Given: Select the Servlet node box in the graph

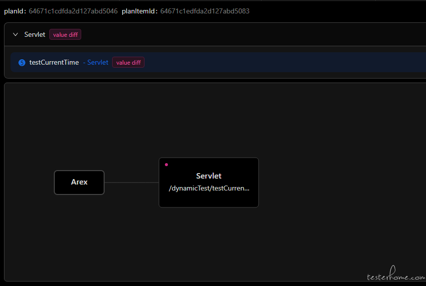Looking at the screenshot, I should [x=209, y=183].
